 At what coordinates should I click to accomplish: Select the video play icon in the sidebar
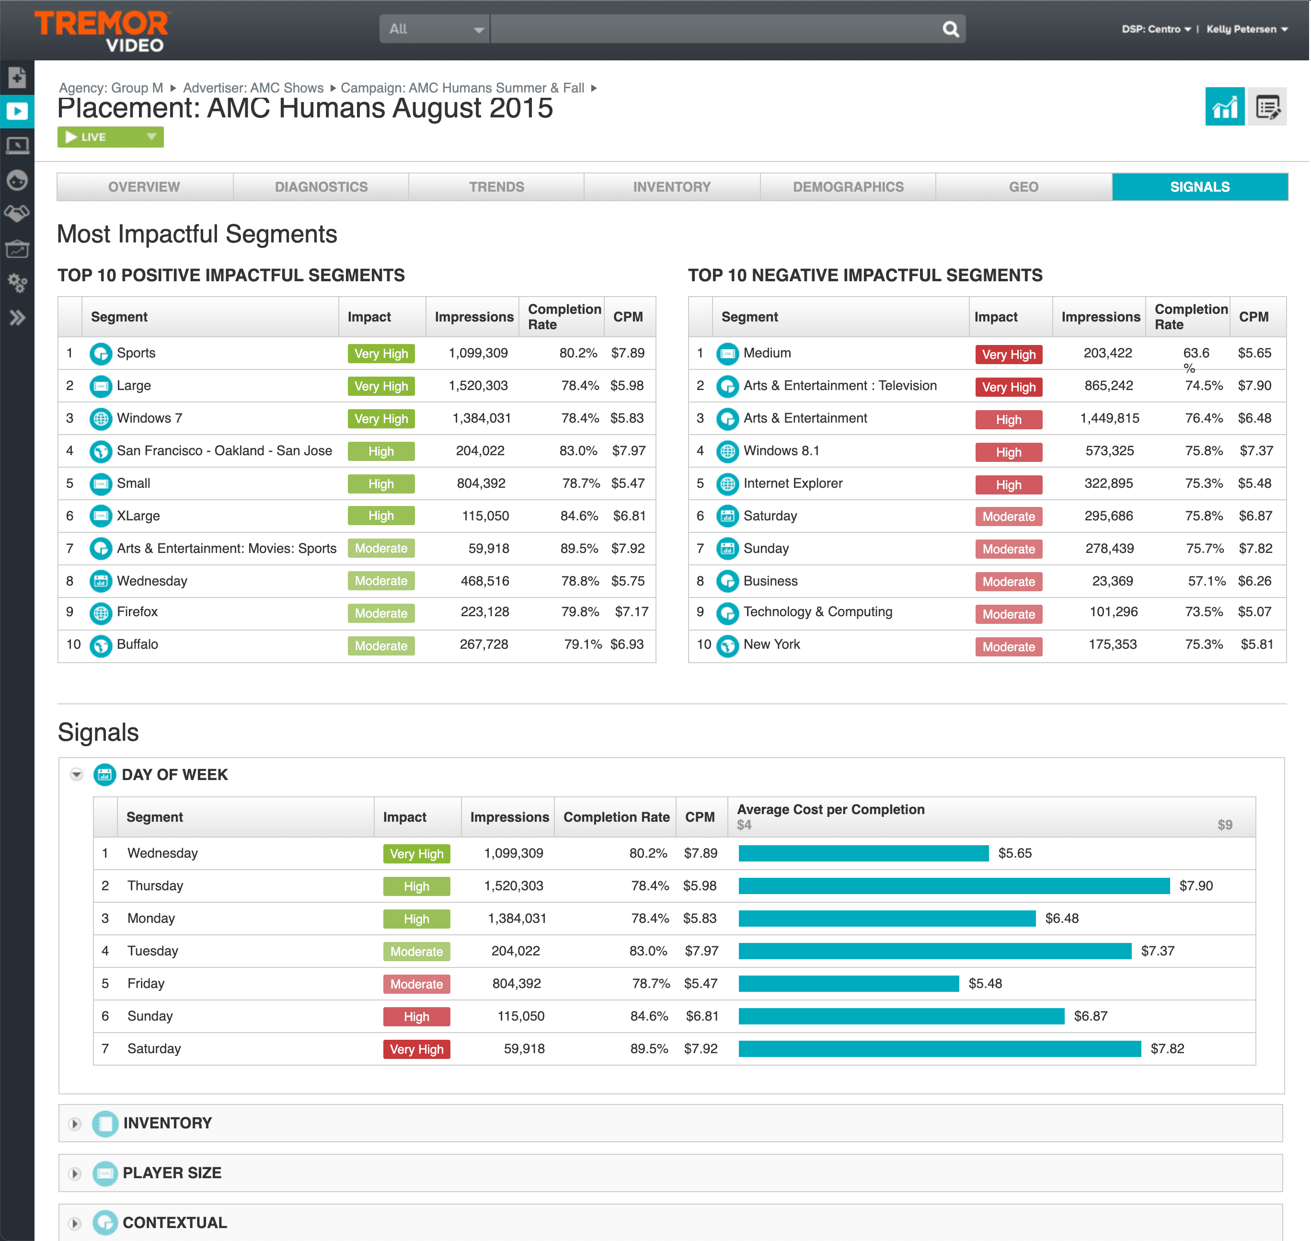pyautogui.click(x=17, y=111)
